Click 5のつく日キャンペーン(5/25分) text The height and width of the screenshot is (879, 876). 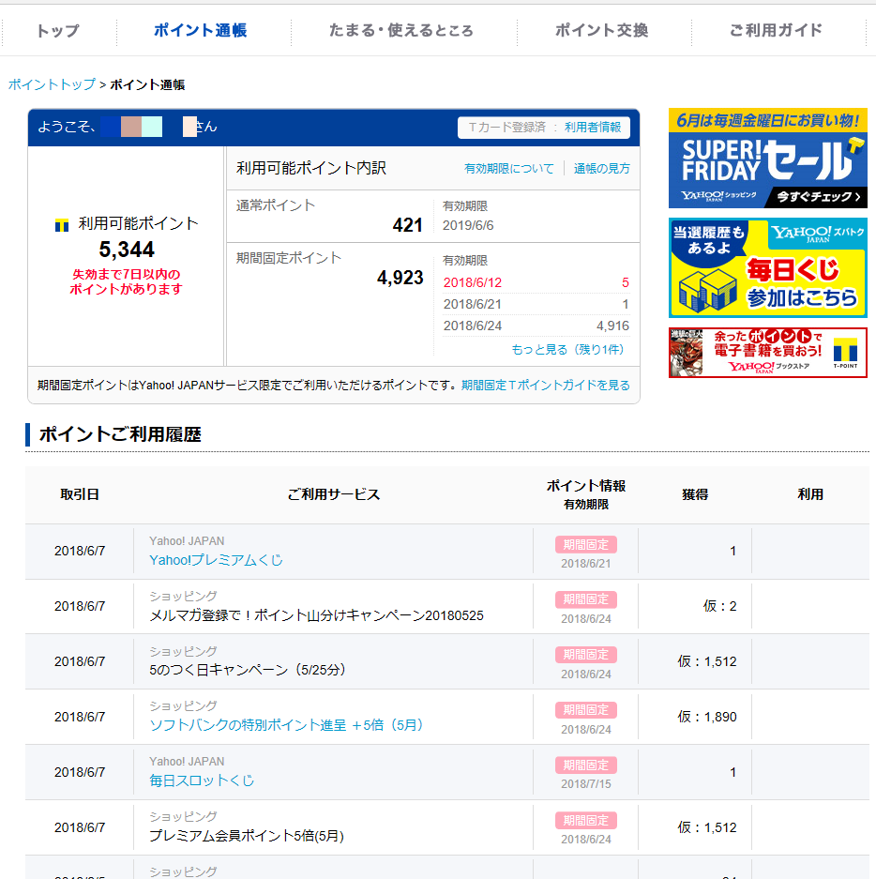pos(248,670)
